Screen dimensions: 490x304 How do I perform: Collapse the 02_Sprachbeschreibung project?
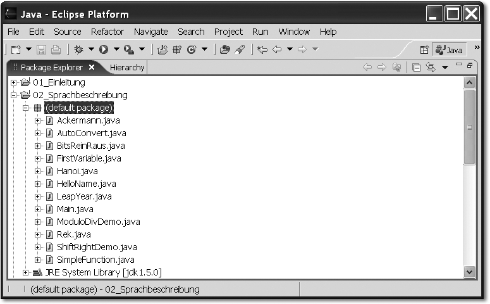[x=13, y=95]
